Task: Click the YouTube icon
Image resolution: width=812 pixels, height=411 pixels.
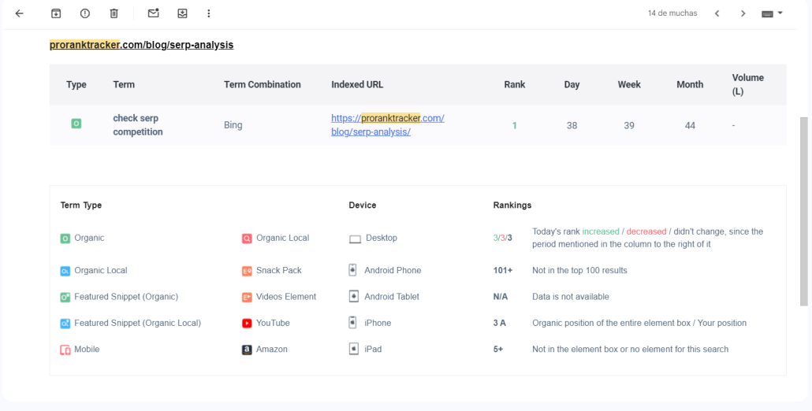Action: click(247, 324)
